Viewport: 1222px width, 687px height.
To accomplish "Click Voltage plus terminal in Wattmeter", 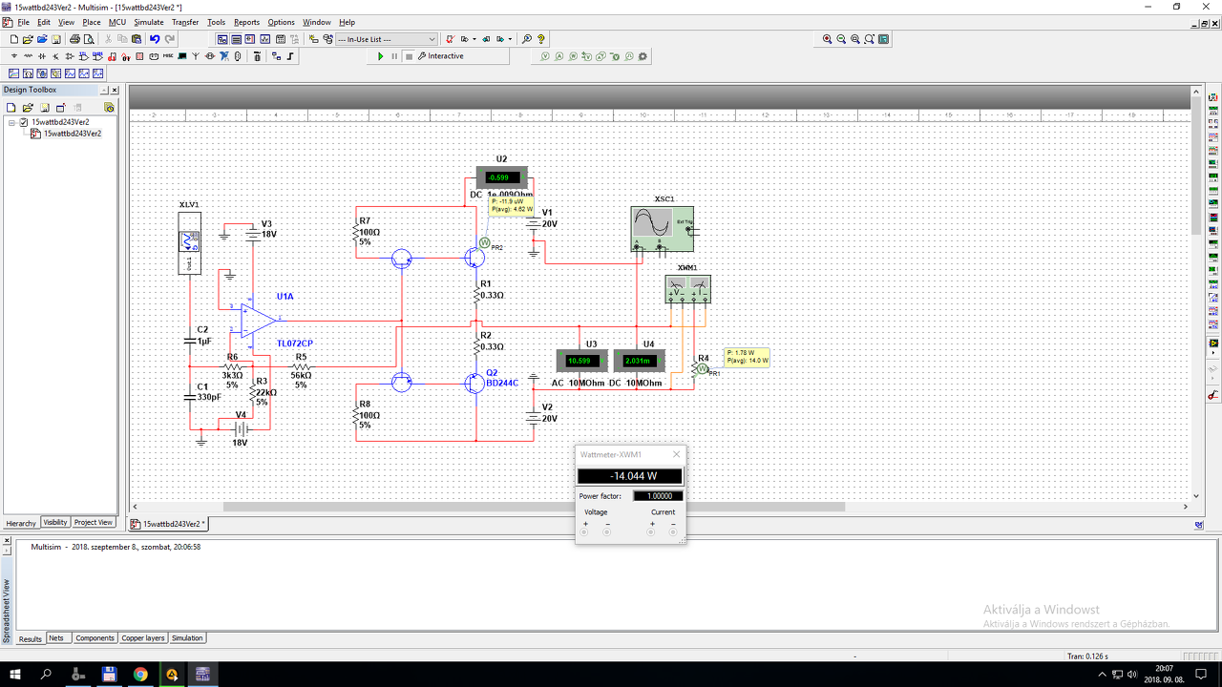I will point(584,531).
